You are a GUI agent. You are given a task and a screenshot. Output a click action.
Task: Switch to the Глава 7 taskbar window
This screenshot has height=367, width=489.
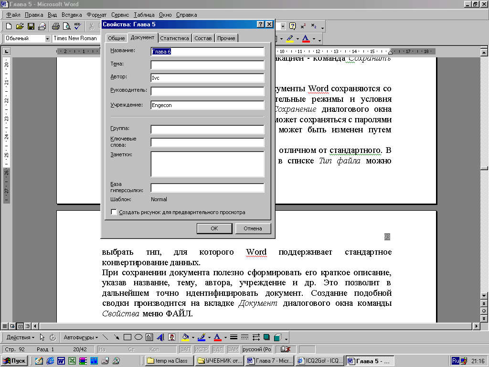pos(270,361)
